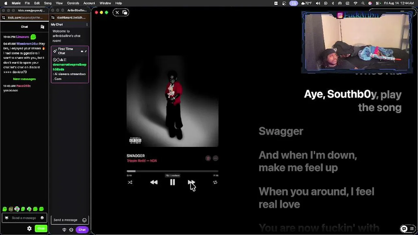The image size is (418, 235).
Task: Open the Trippie Redd — NDA artist link
Action: 142,161
